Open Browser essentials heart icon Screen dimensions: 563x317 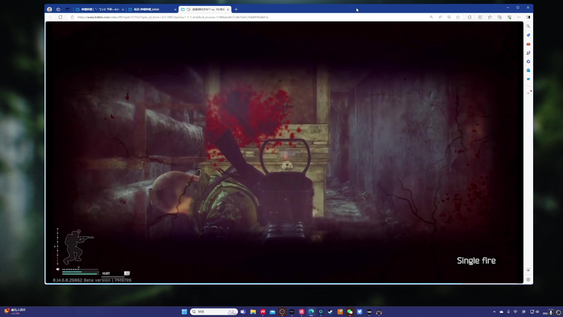509,17
